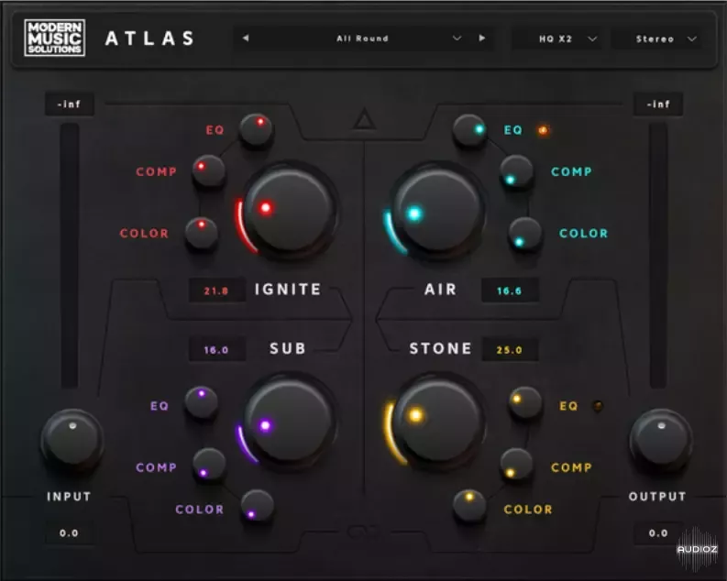
Task: Open the All Round preset dropdown
Action: click(363, 38)
